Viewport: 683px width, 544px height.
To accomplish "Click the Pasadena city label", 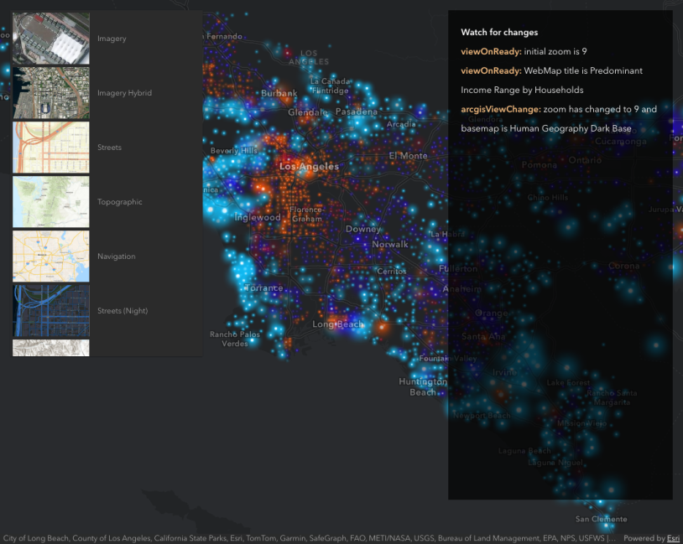I will pyautogui.click(x=357, y=111).
